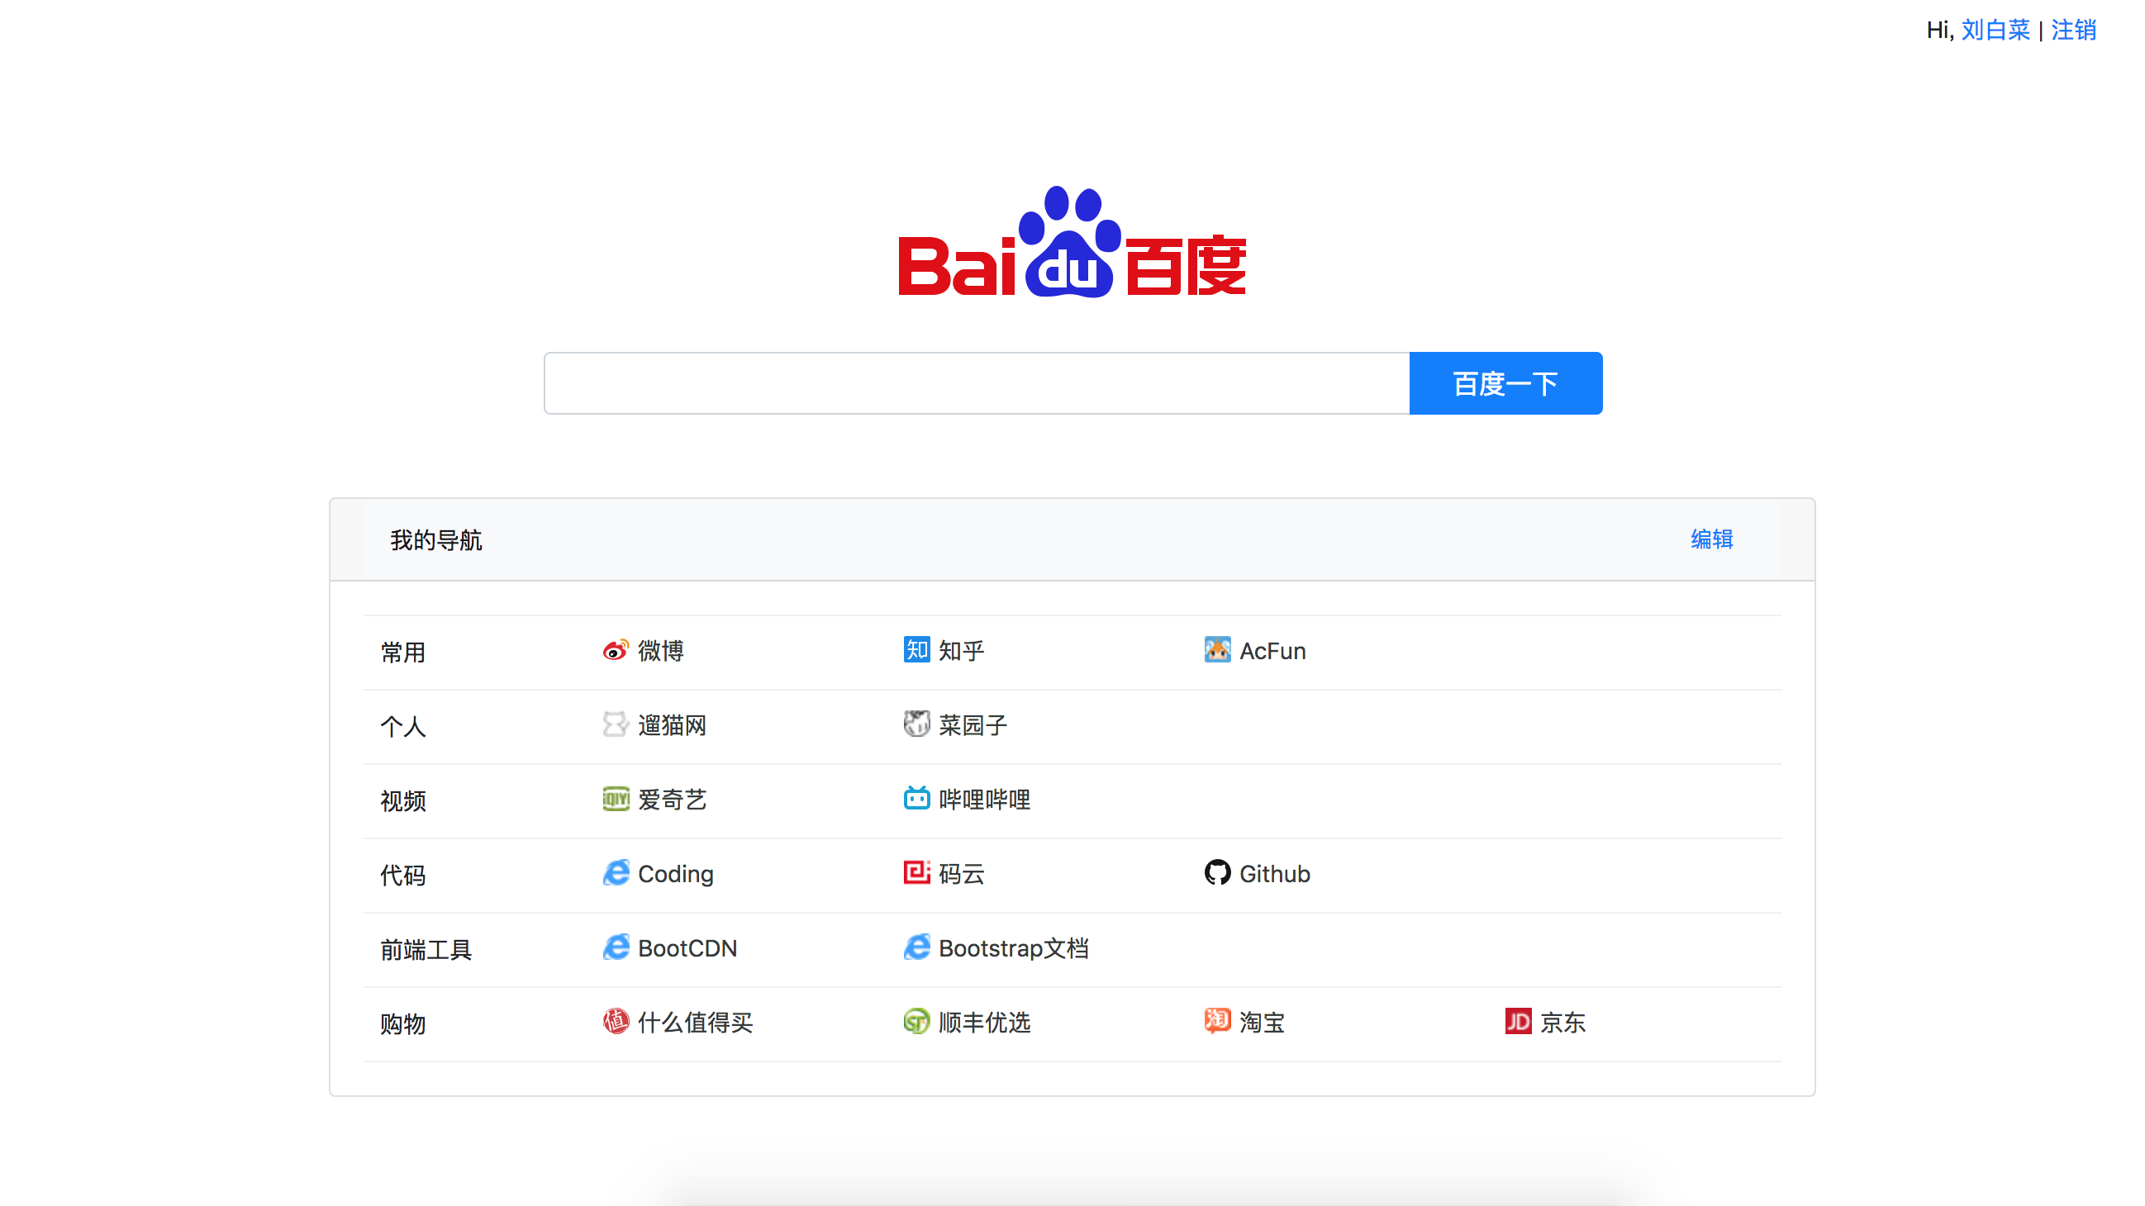Click the green iQiyi logo icon
Screen dimensions: 2145x1206
point(616,799)
